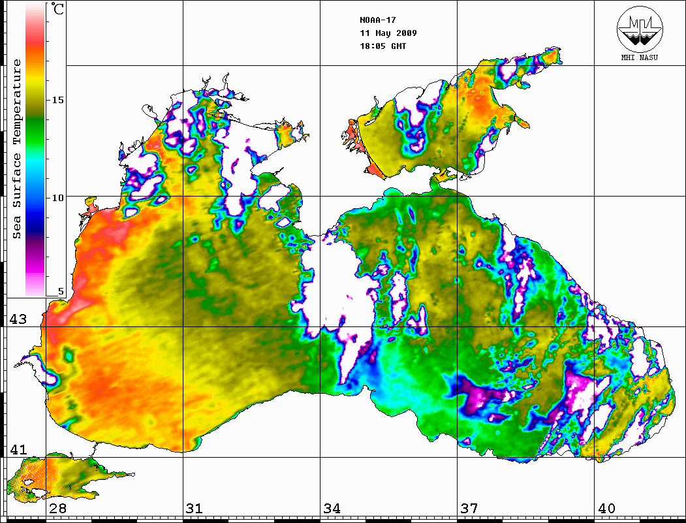Click the latitude label 41

pyautogui.click(x=18, y=450)
